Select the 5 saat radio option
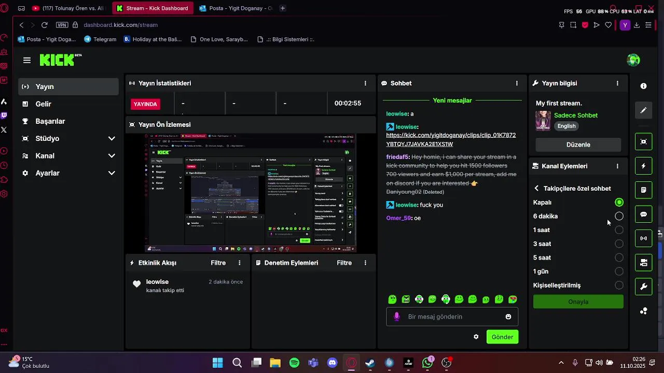Screen dimensions: 664x373 coord(619,257)
